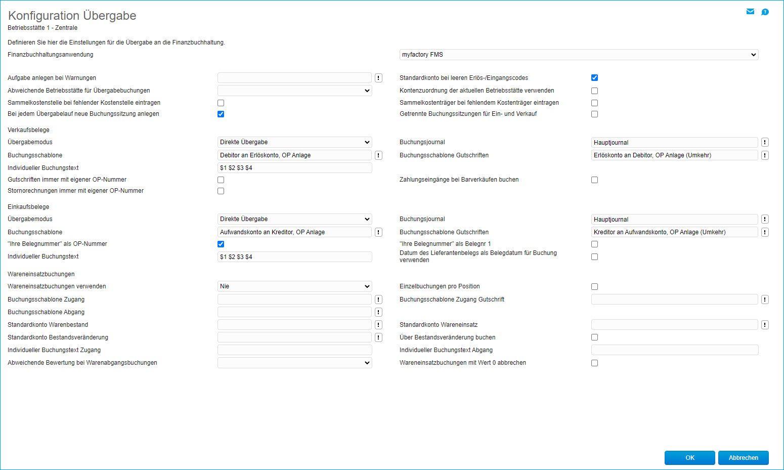The height and width of the screenshot is (470, 784).
Task: Click lookup icon next to Erlöskonto an Debitor field
Action: (x=765, y=155)
